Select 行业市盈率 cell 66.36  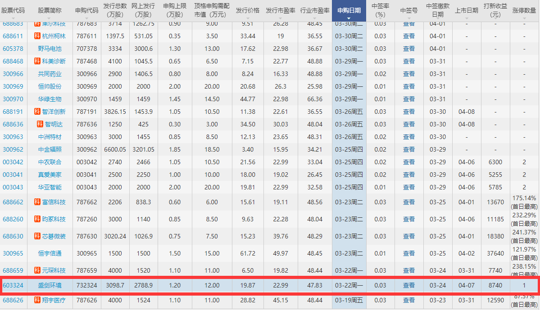tap(315, 99)
